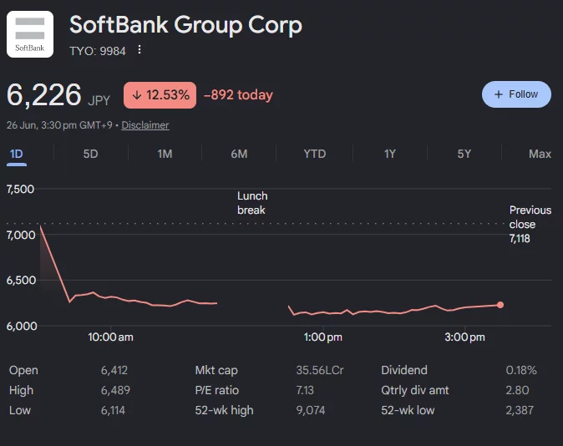Click the Open value 6,412
This screenshot has width=563, height=446.
[x=114, y=370]
